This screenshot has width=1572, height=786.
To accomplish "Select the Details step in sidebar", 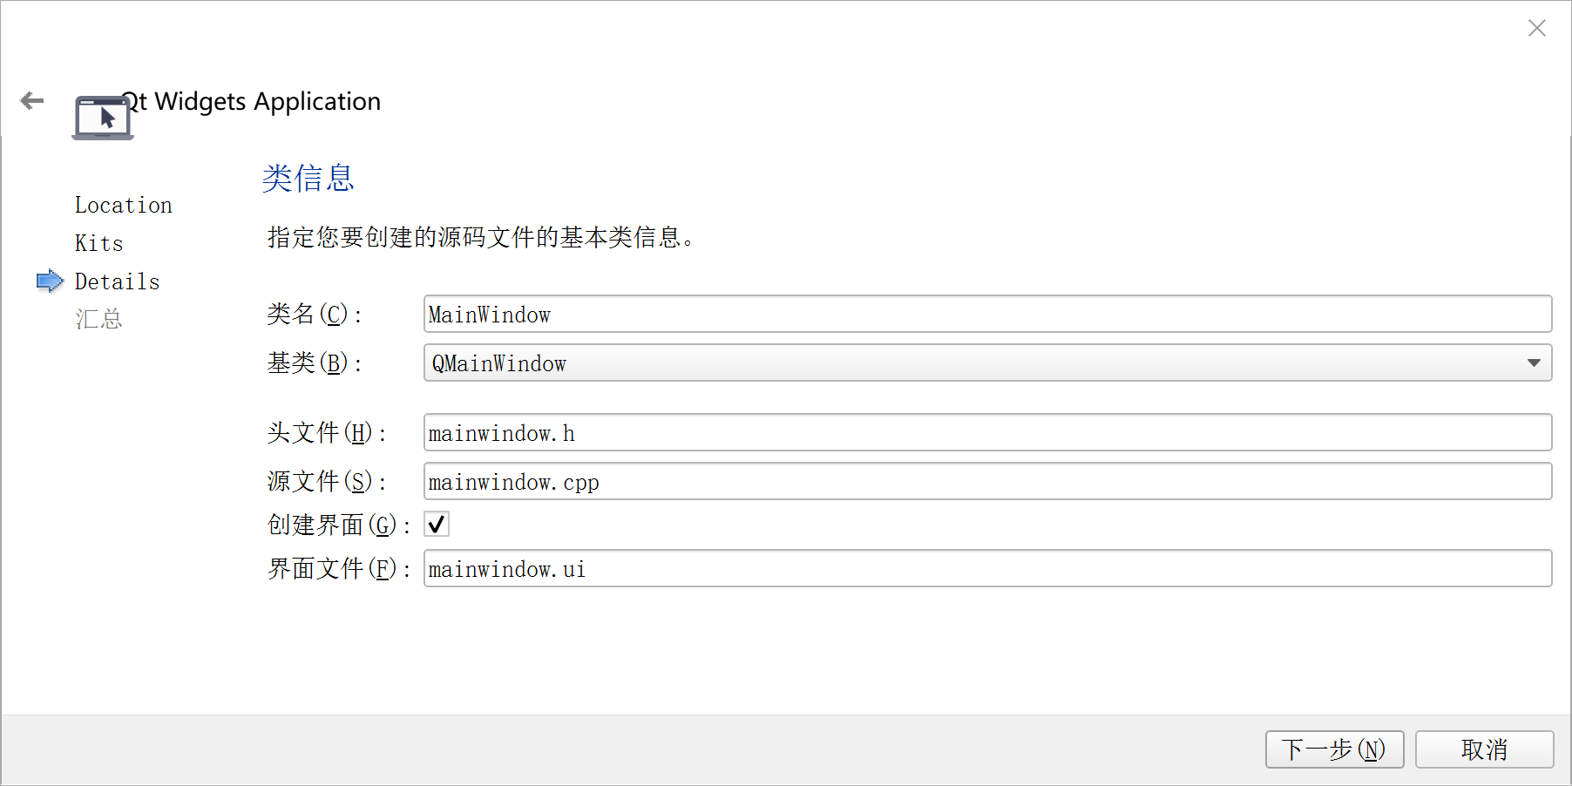I will (x=117, y=281).
